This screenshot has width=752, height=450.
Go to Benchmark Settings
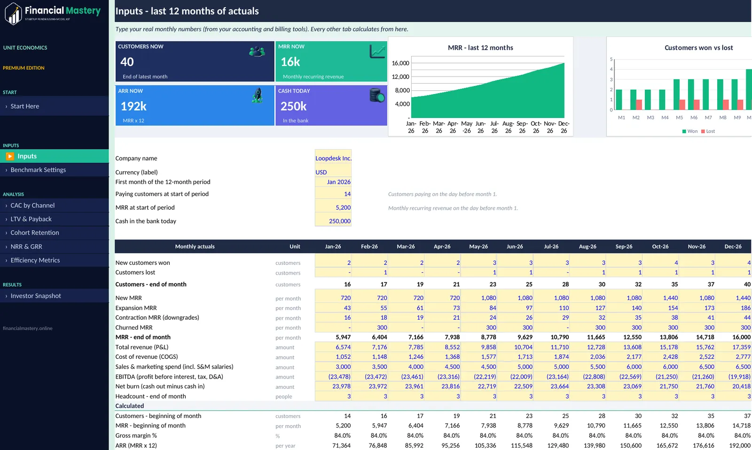(x=55, y=170)
